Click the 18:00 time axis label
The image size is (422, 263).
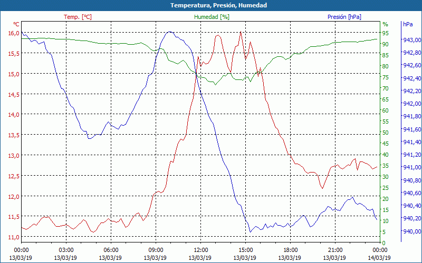coord(291,250)
